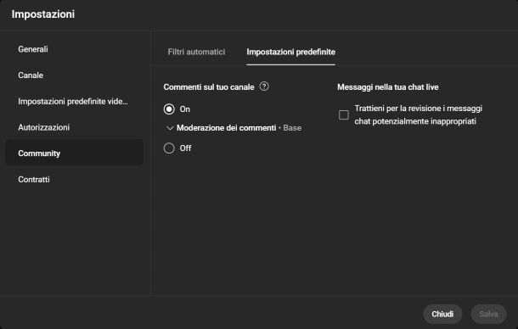Expand Moderazione dei commenti chevron
Screen dimensions: 518x329
[x=170, y=128]
